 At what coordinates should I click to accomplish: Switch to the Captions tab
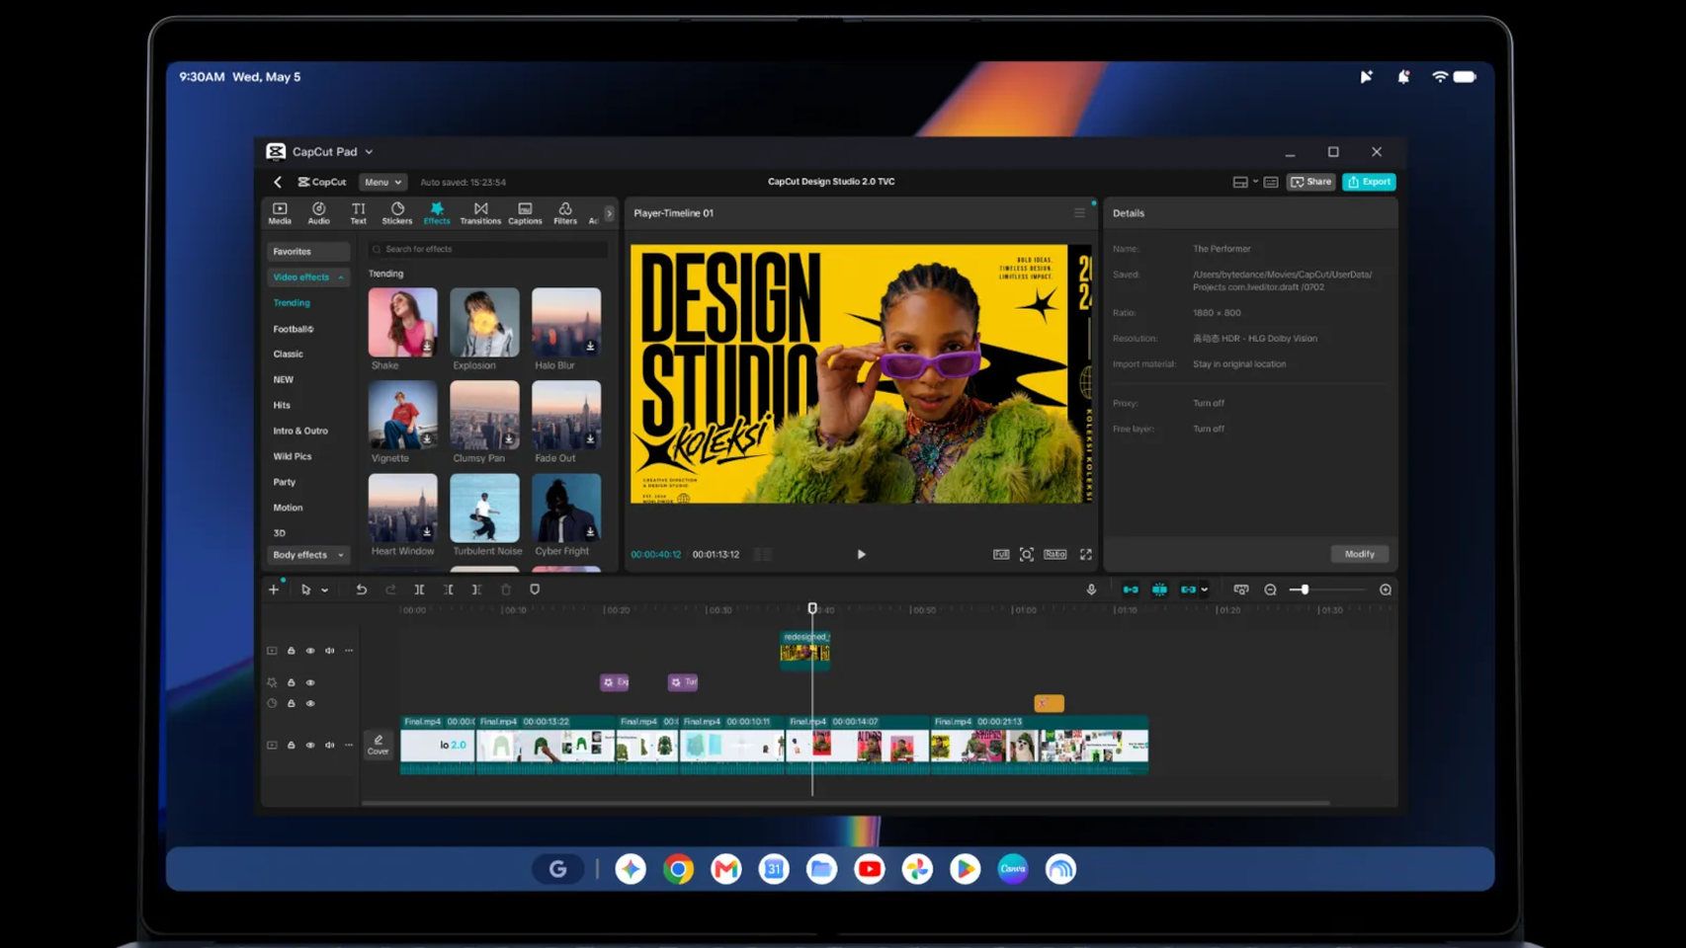525,213
